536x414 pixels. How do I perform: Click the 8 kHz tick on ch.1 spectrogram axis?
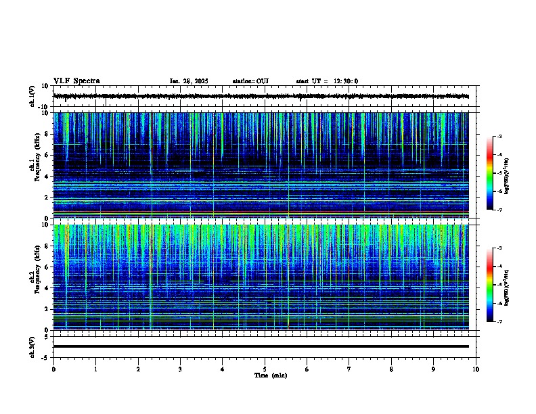coord(47,134)
